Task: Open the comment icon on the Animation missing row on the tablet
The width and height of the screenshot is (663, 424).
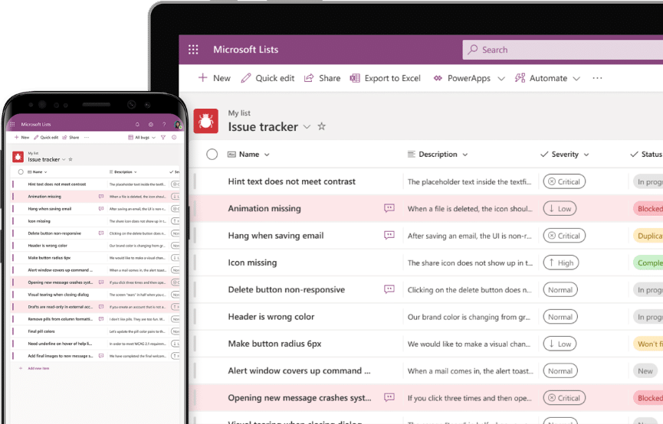Action: 389,208
